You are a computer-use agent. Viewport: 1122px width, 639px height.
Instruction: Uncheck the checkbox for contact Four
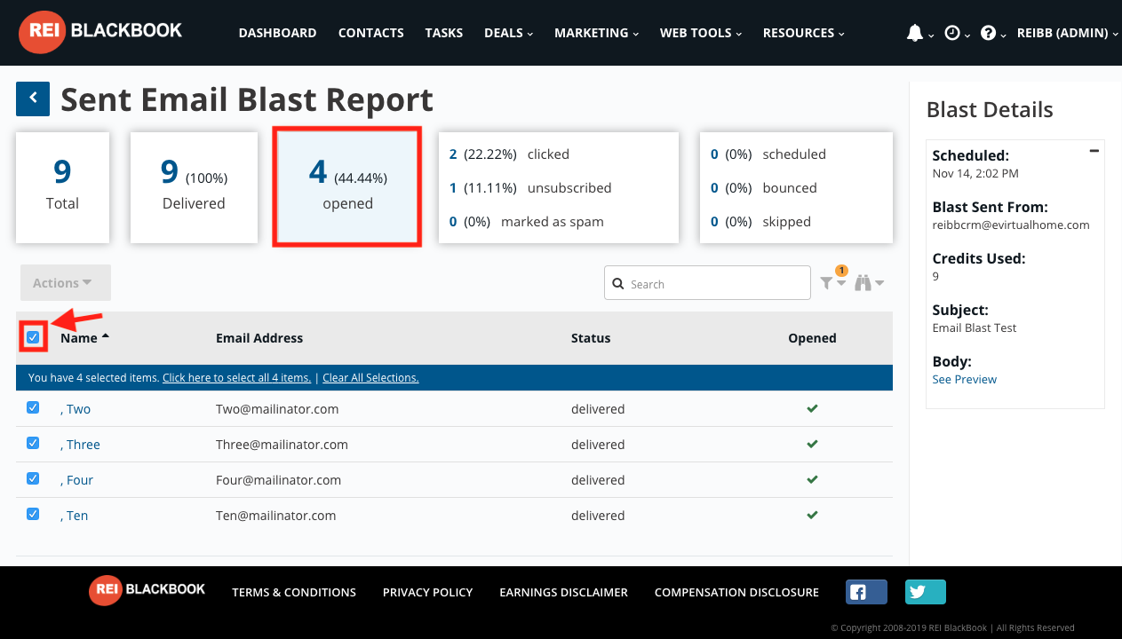[x=33, y=478]
